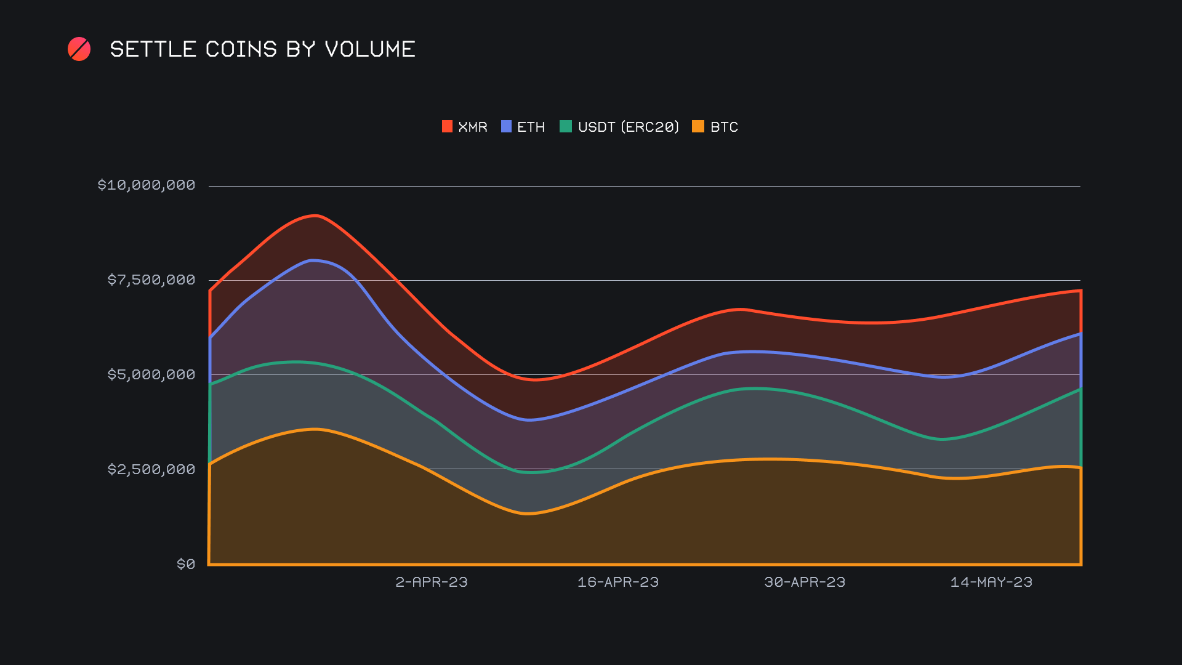
Task: Click the peak of the red XMR line
Action: click(315, 216)
